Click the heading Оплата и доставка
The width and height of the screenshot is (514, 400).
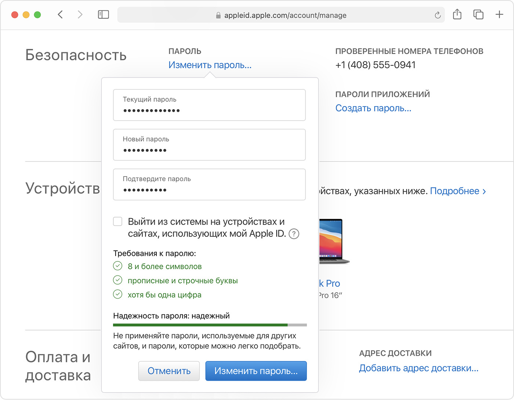pyautogui.click(x=58, y=366)
